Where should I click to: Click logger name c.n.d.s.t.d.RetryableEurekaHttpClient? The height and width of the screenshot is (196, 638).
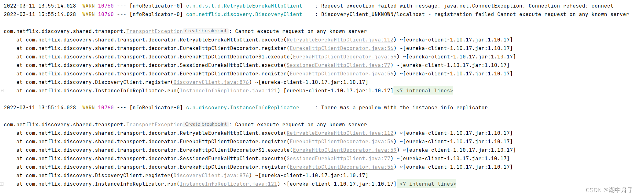tap(244, 6)
